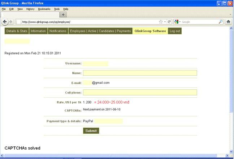This screenshot has height=159, width=234.
Task: Click the vertical scrollbar up arrow
Action: point(231,28)
